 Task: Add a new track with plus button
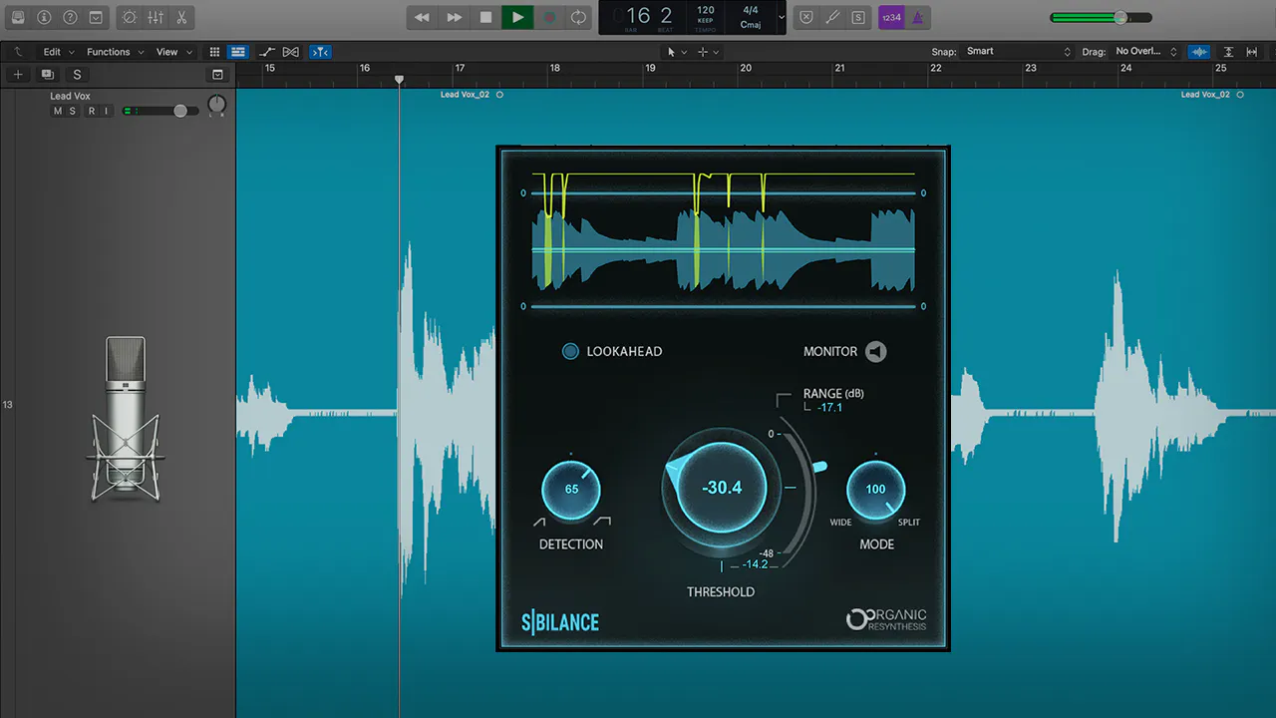(18, 75)
